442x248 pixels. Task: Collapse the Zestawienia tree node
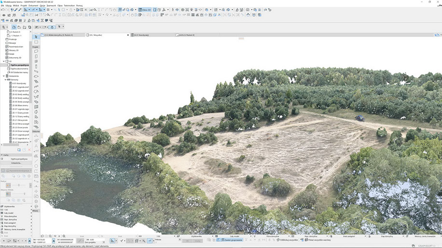point(4,76)
